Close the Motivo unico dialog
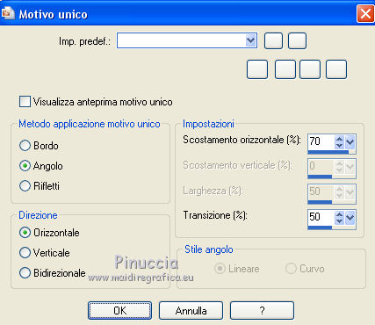Image resolution: width=375 pixels, height=325 pixels. (x=365, y=13)
